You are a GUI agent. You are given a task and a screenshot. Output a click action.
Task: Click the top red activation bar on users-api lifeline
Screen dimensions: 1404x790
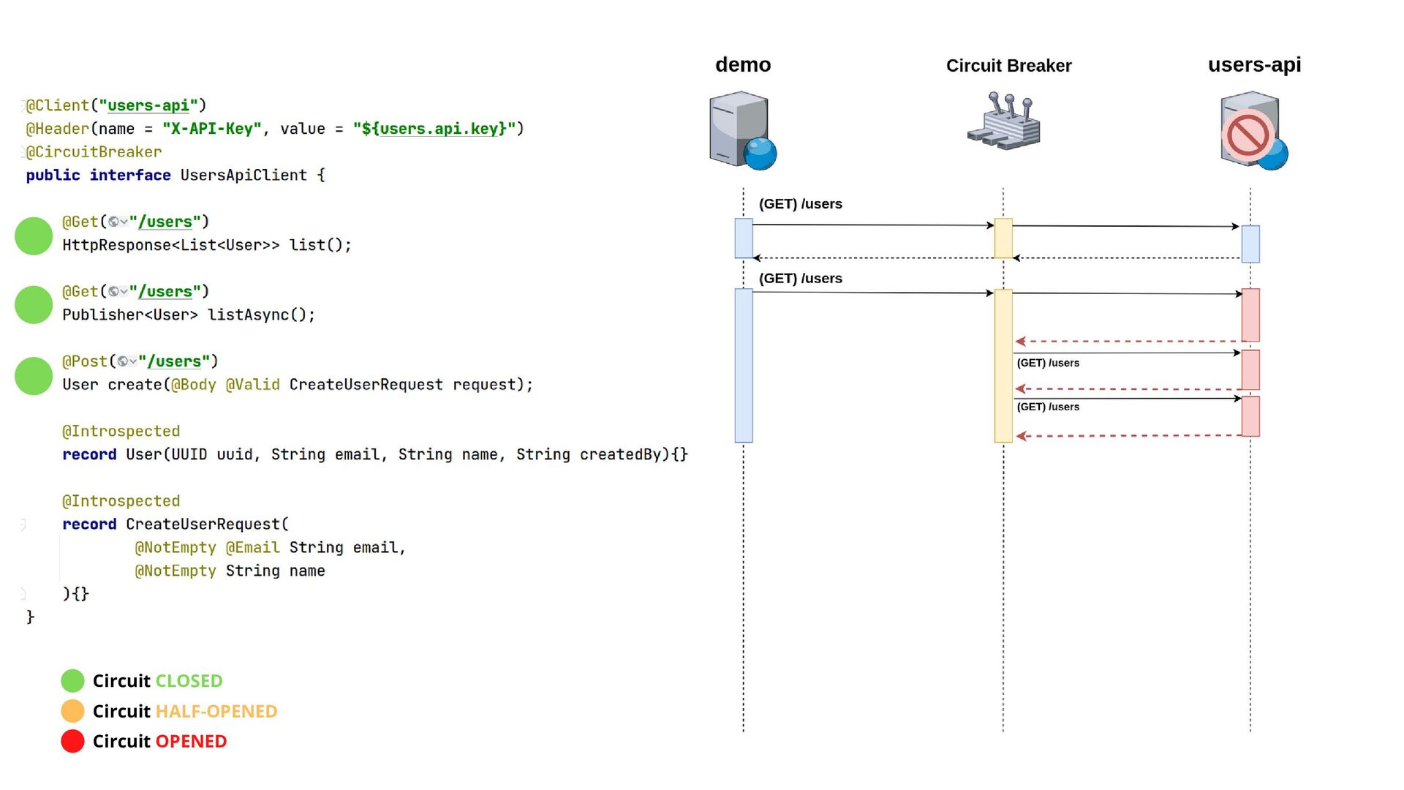pyautogui.click(x=1250, y=315)
